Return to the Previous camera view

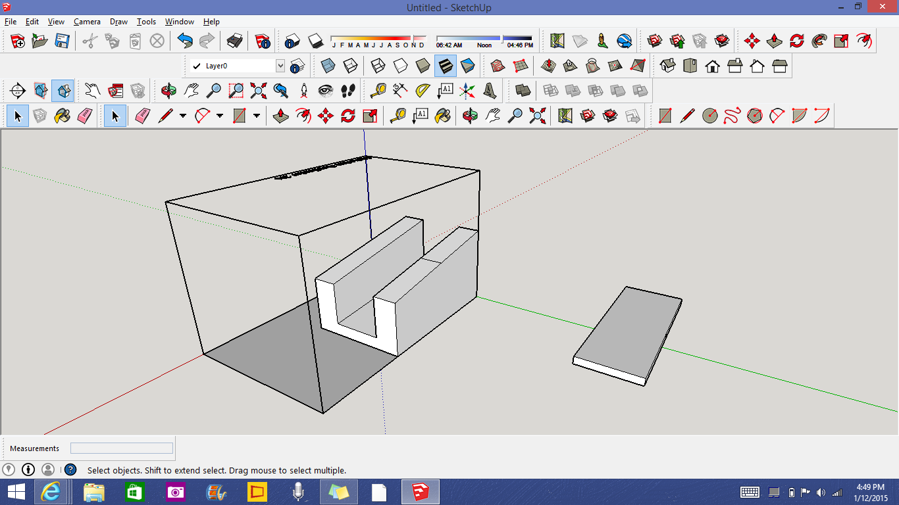tap(281, 91)
